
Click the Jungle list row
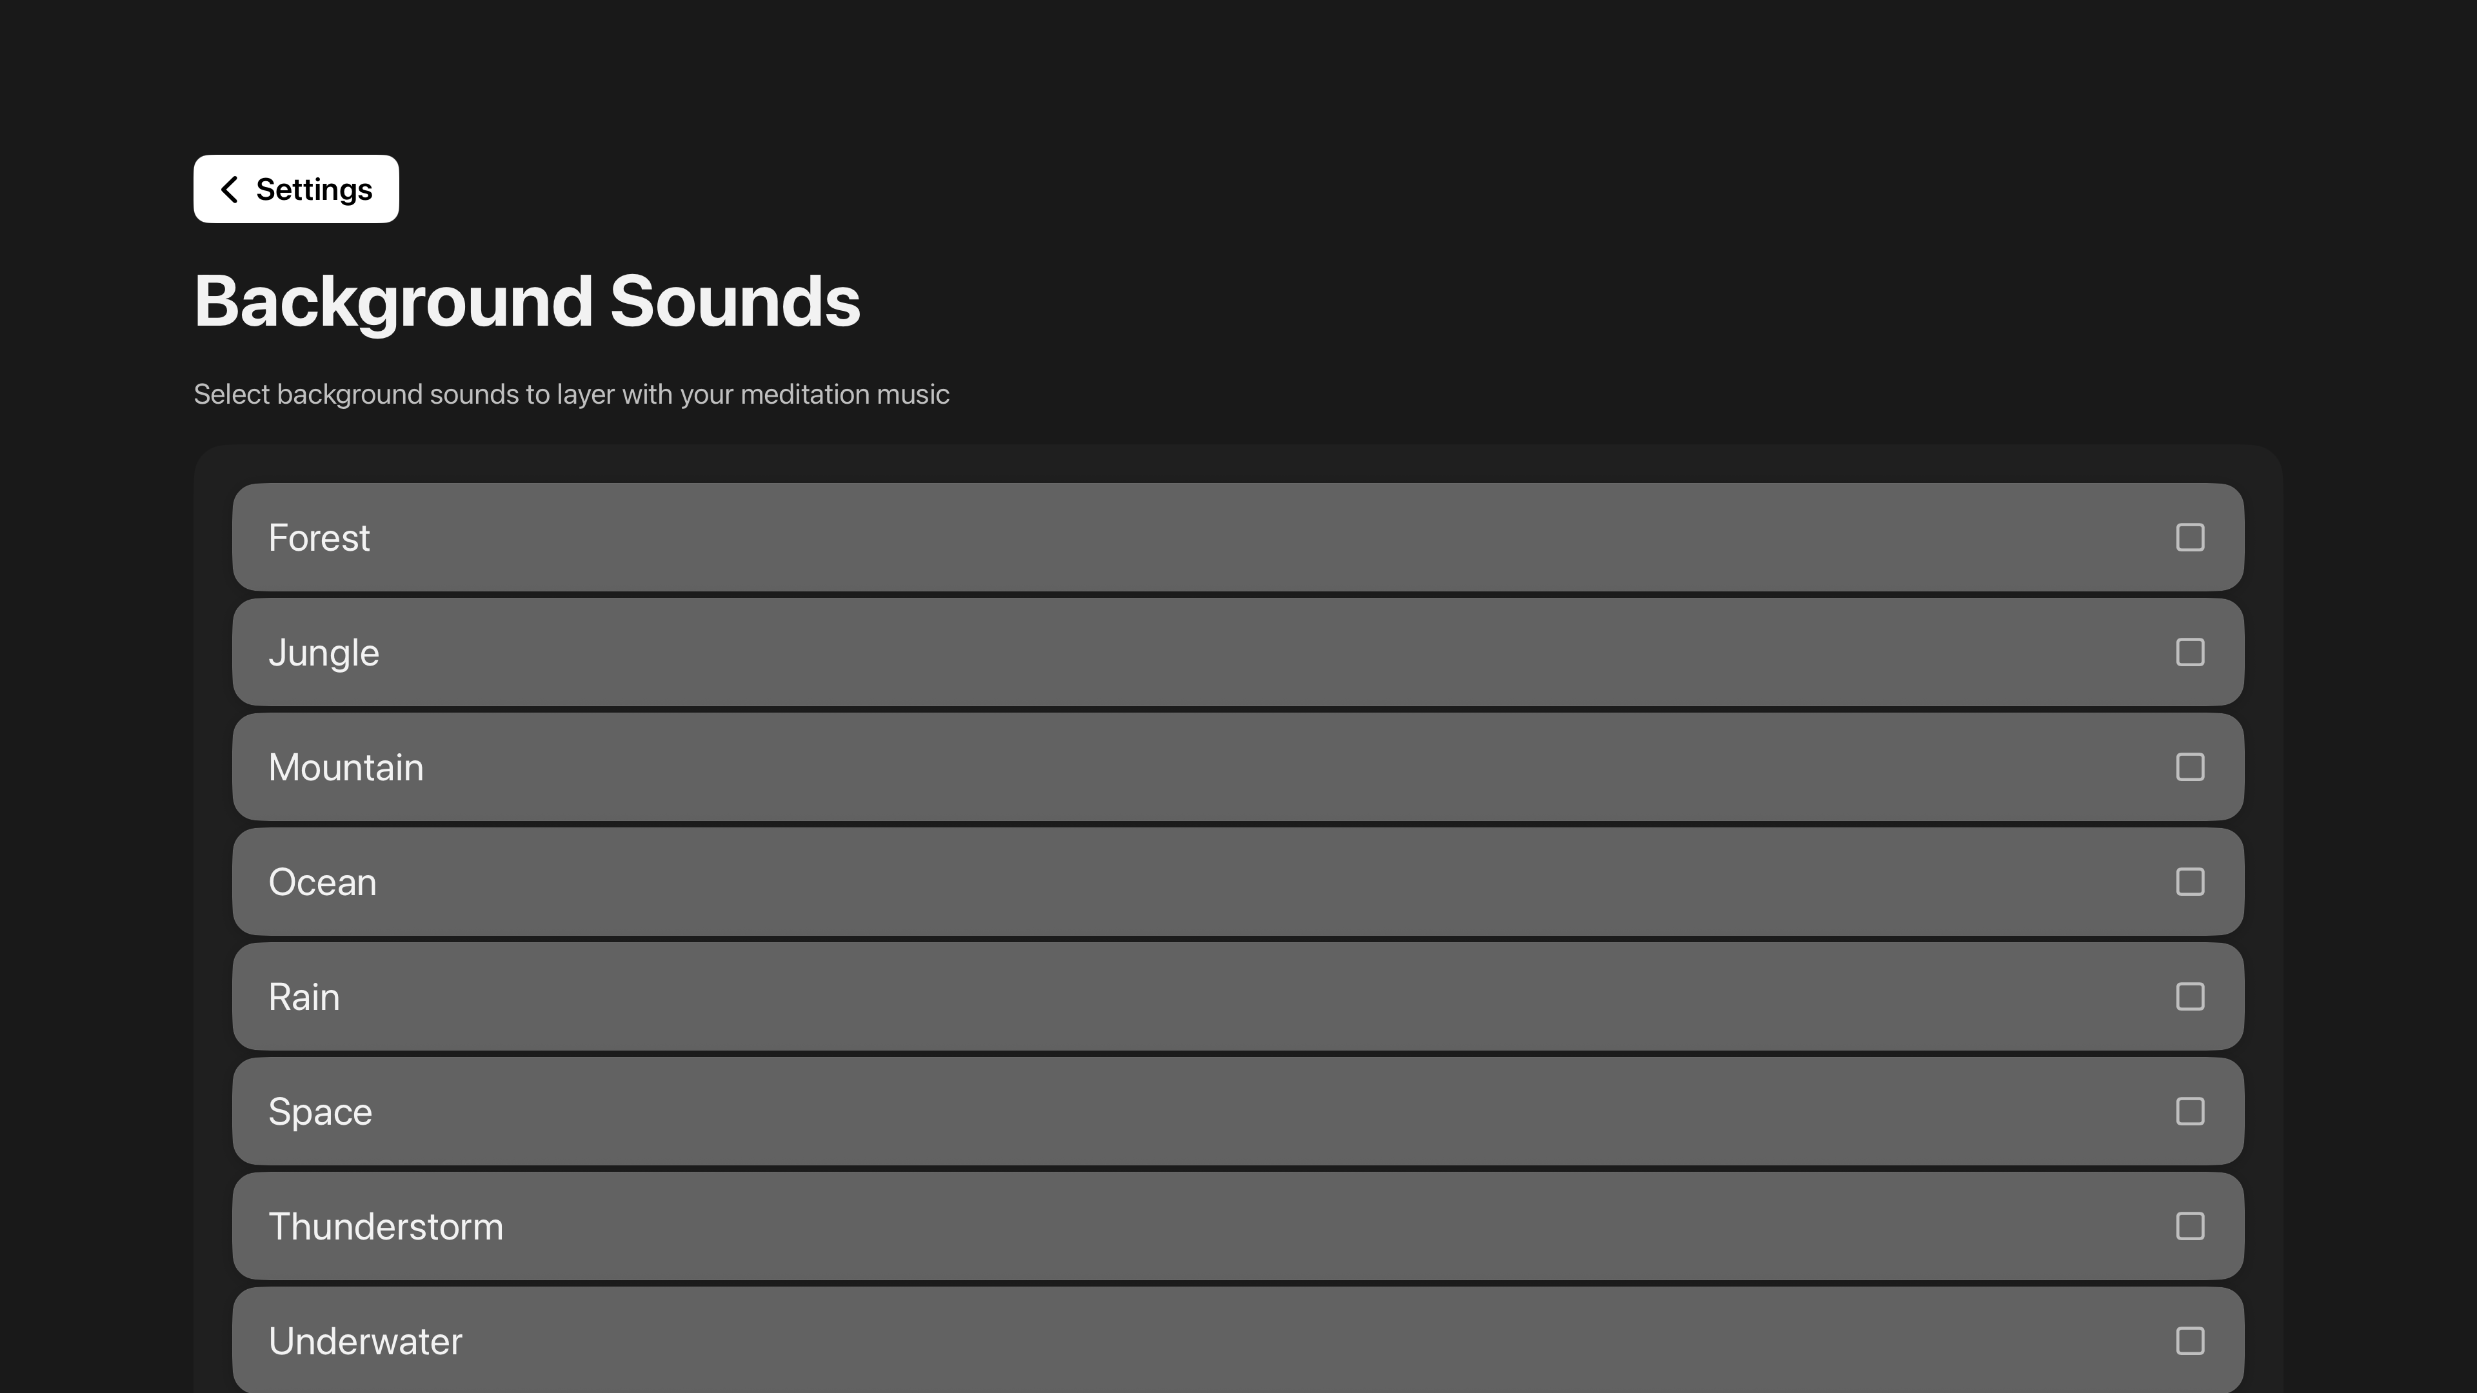(x=1154, y=653)
